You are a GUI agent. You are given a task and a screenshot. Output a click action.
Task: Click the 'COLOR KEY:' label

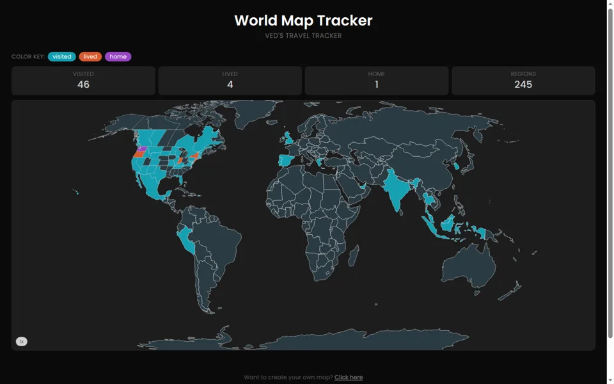click(x=28, y=56)
